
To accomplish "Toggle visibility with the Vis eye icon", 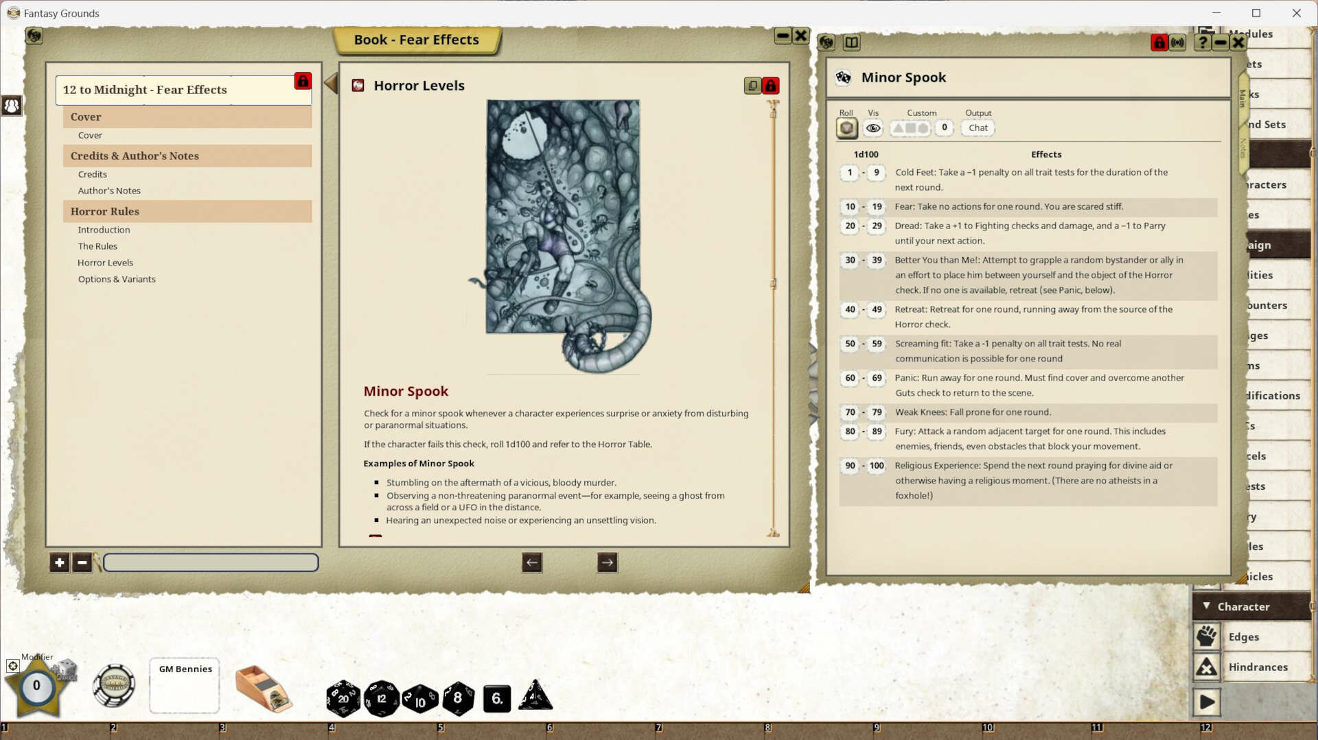I will coord(873,128).
